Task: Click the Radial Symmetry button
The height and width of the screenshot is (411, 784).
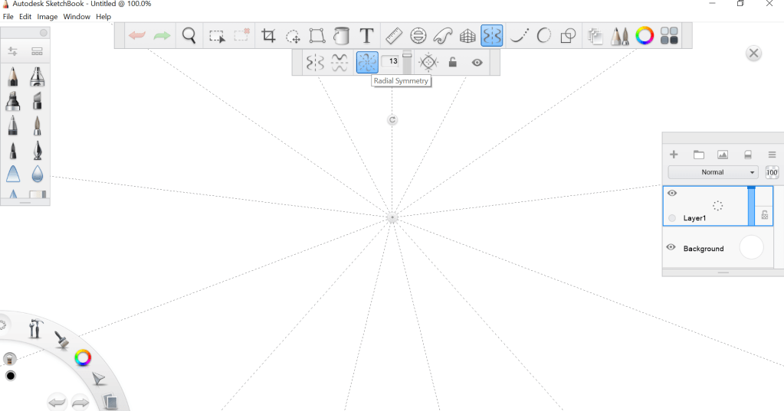Action: [x=367, y=63]
